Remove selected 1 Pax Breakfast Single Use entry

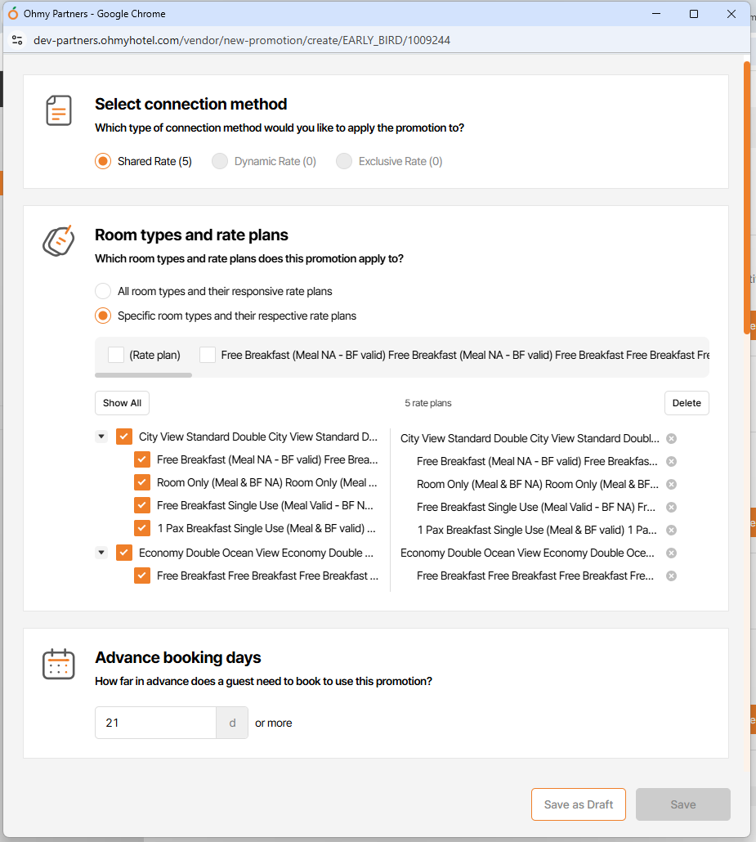[671, 530]
